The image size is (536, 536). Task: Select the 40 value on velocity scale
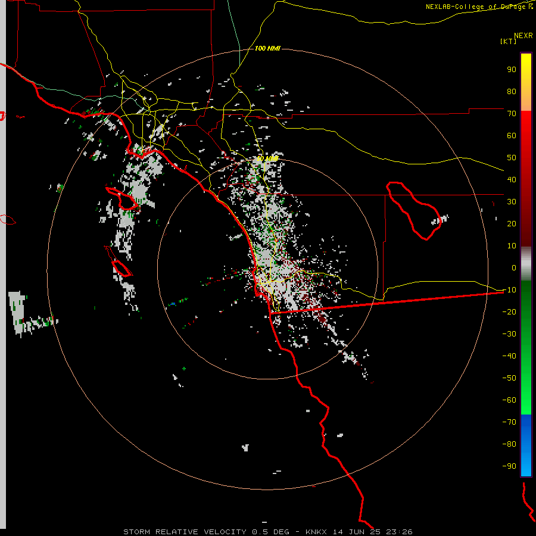click(512, 180)
